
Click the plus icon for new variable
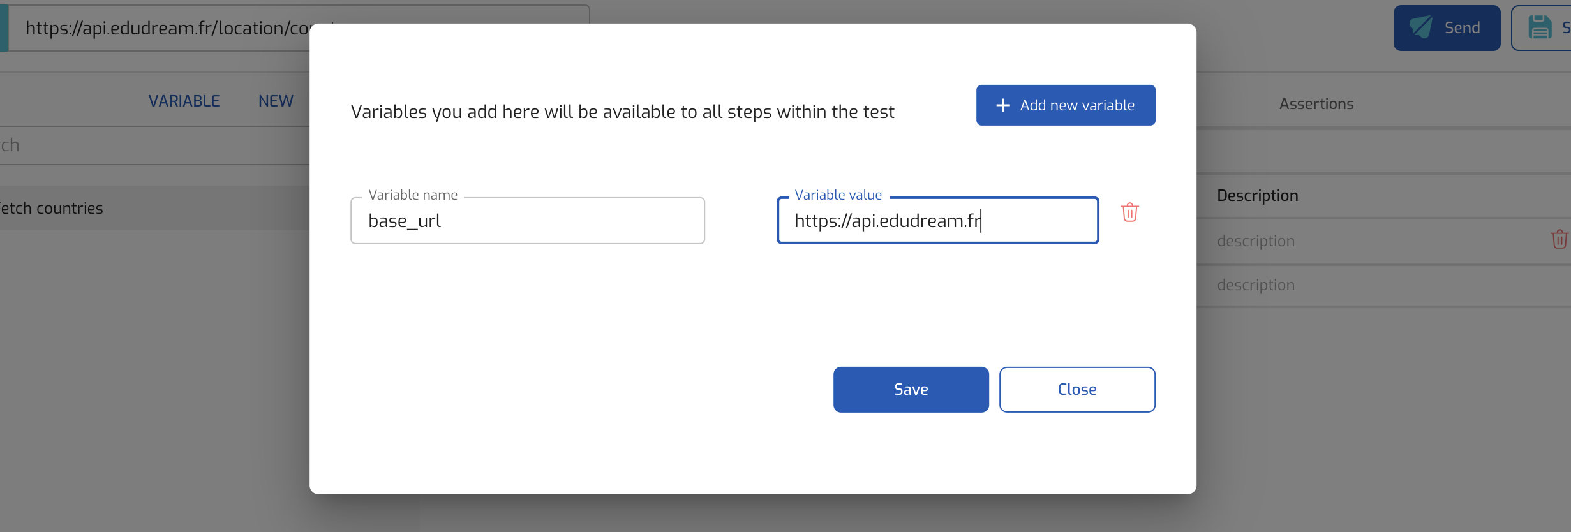[x=1003, y=105]
